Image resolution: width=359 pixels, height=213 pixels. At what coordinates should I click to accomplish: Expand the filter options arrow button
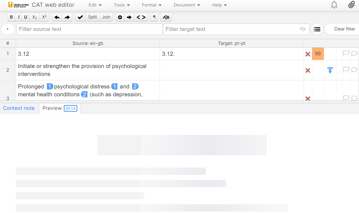(x=8, y=29)
